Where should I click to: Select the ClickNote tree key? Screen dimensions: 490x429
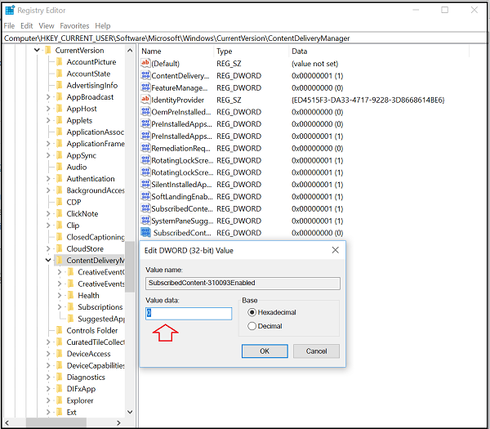pos(82,213)
